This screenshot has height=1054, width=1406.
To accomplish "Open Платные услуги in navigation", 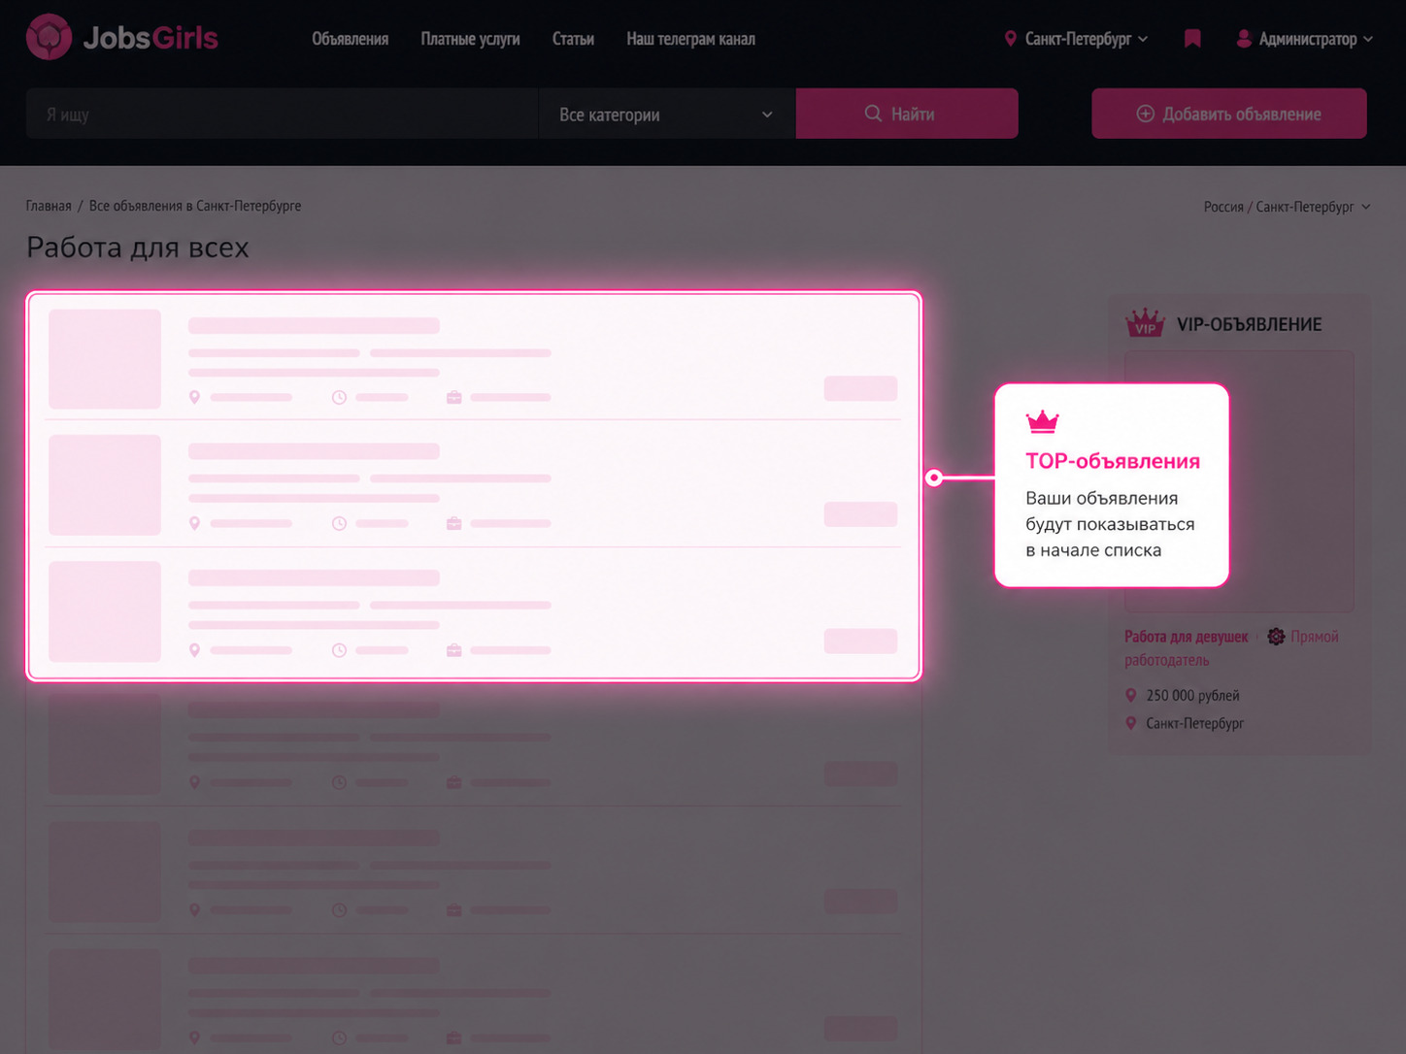I will pos(470,39).
